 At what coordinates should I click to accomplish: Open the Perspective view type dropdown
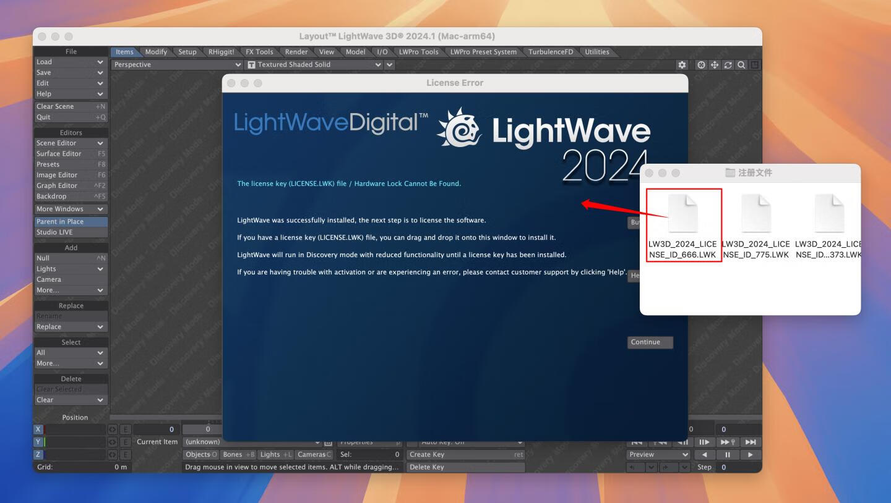click(x=177, y=64)
